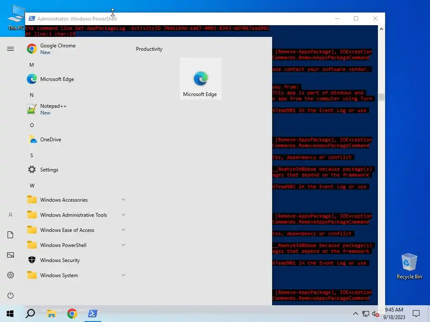Show hidden system tray icons
430x322 pixels.
click(355, 314)
